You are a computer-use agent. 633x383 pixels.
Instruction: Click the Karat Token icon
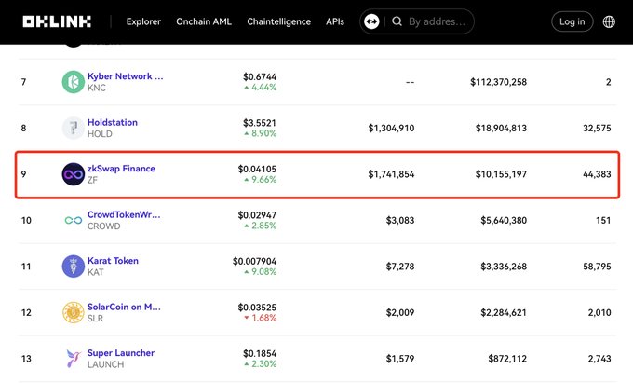(73, 267)
